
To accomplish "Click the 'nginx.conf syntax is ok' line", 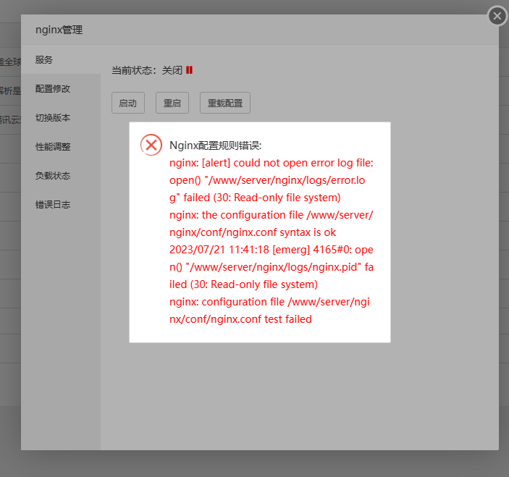I will 253,232.
